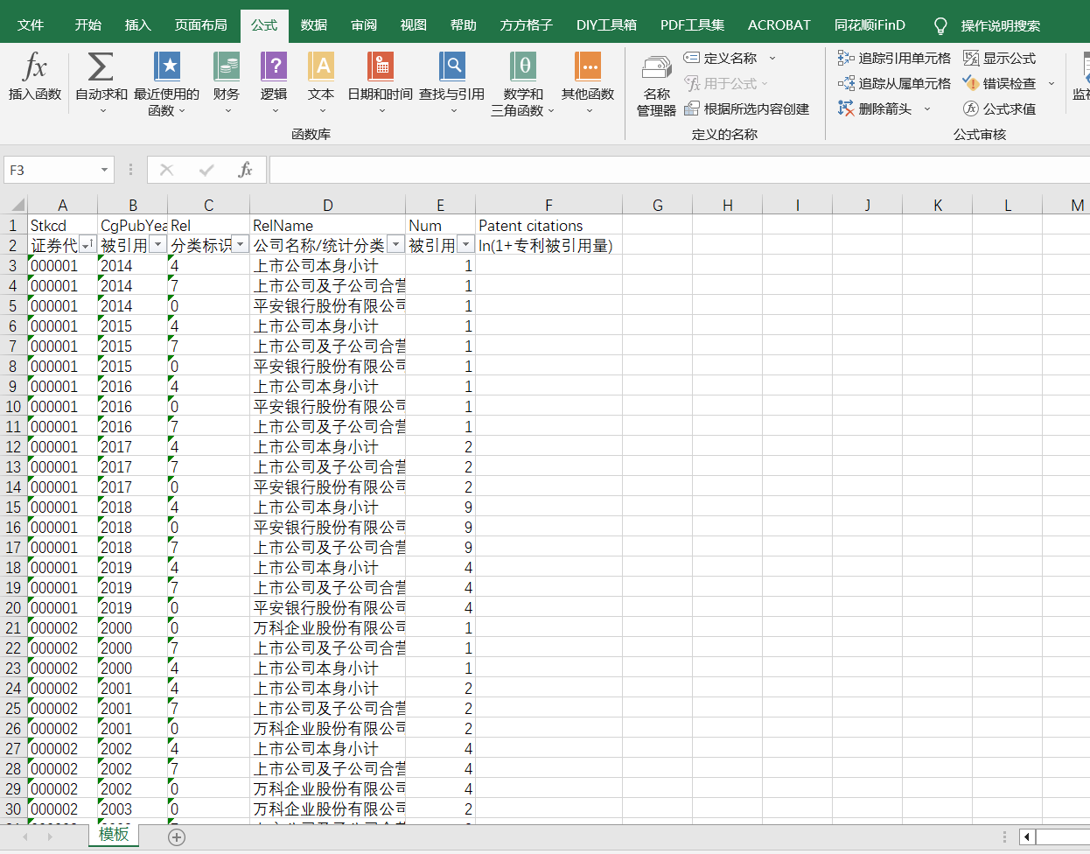Click cell A3 containing 000001
The width and height of the screenshot is (1090, 854).
62,266
